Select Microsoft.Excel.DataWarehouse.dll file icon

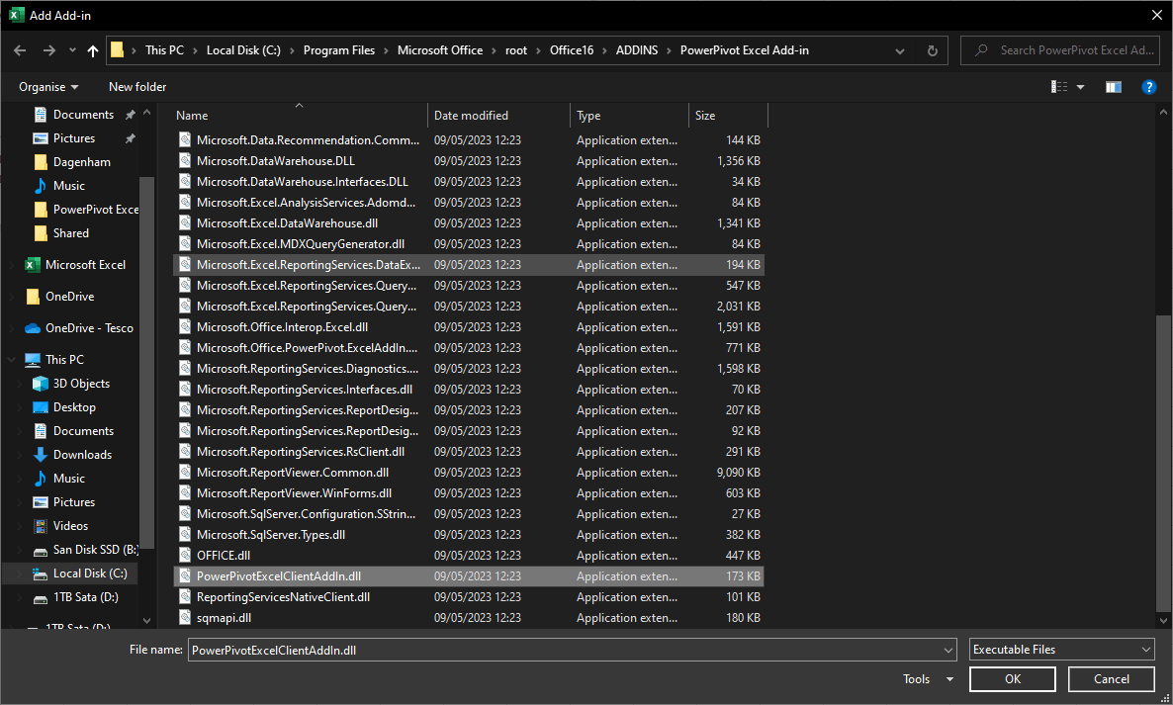pyautogui.click(x=185, y=223)
